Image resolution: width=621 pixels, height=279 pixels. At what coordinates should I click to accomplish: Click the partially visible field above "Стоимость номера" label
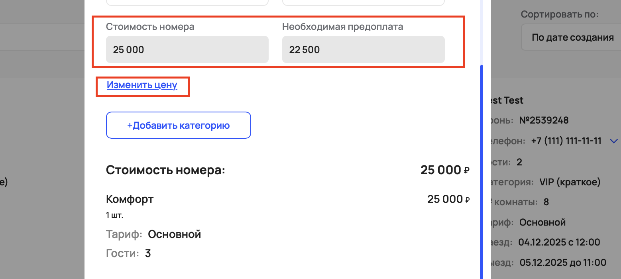point(187,2)
